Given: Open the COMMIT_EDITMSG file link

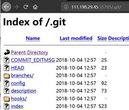Looking at the screenshot, I should (x=33, y=60).
